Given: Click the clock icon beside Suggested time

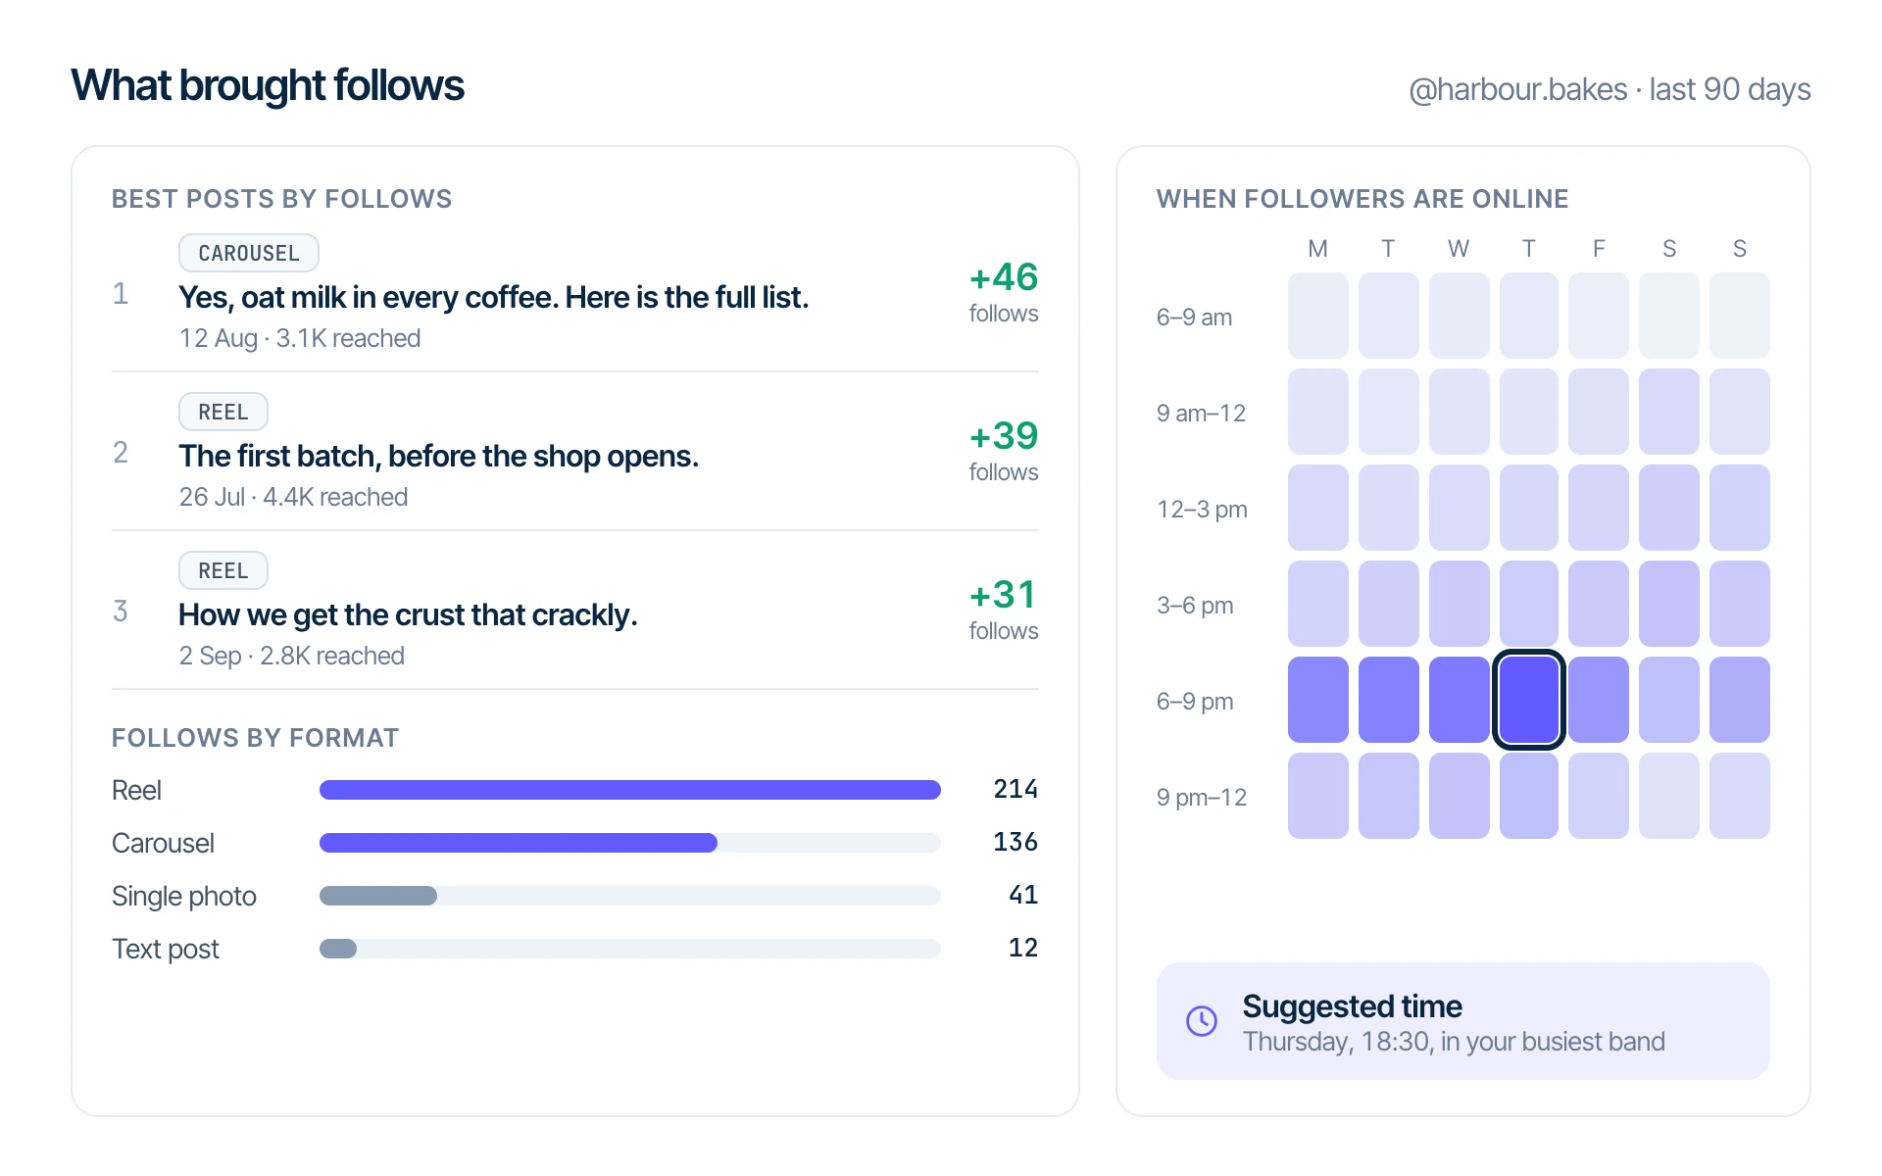Looking at the screenshot, I should 1202,1021.
